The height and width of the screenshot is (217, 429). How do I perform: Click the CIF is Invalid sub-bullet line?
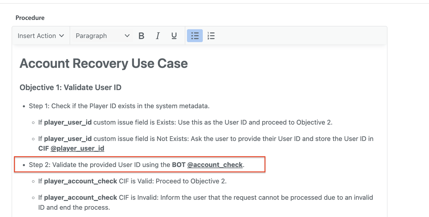point(206,198)
